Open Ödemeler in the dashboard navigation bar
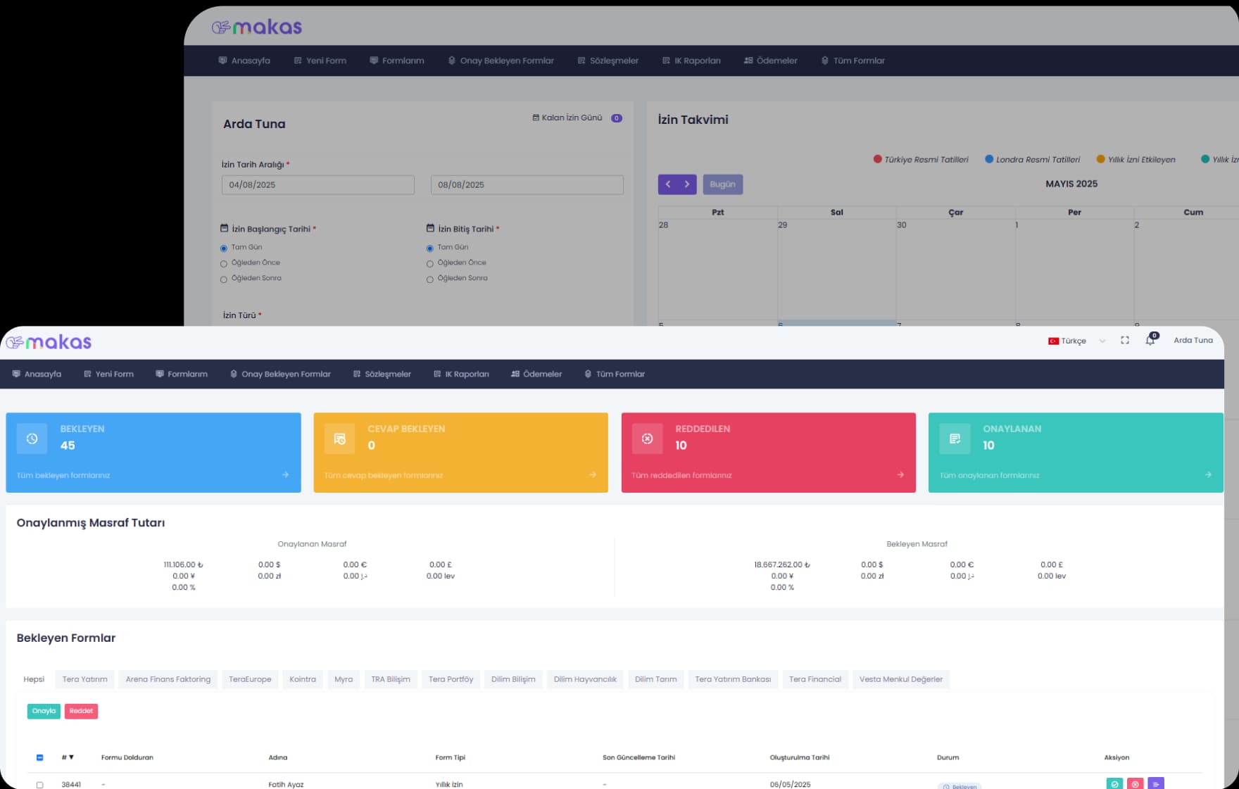Viewport: 1239px width, 789px height. (x=536, y=374)
